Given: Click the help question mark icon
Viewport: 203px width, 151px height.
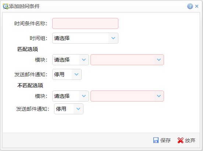Looking at the screenshot, I should click(x=190, y=6).
